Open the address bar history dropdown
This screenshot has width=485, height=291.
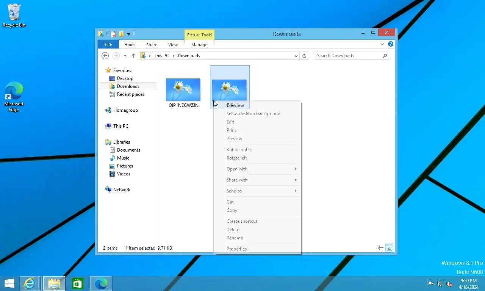[x=296, y=56]
